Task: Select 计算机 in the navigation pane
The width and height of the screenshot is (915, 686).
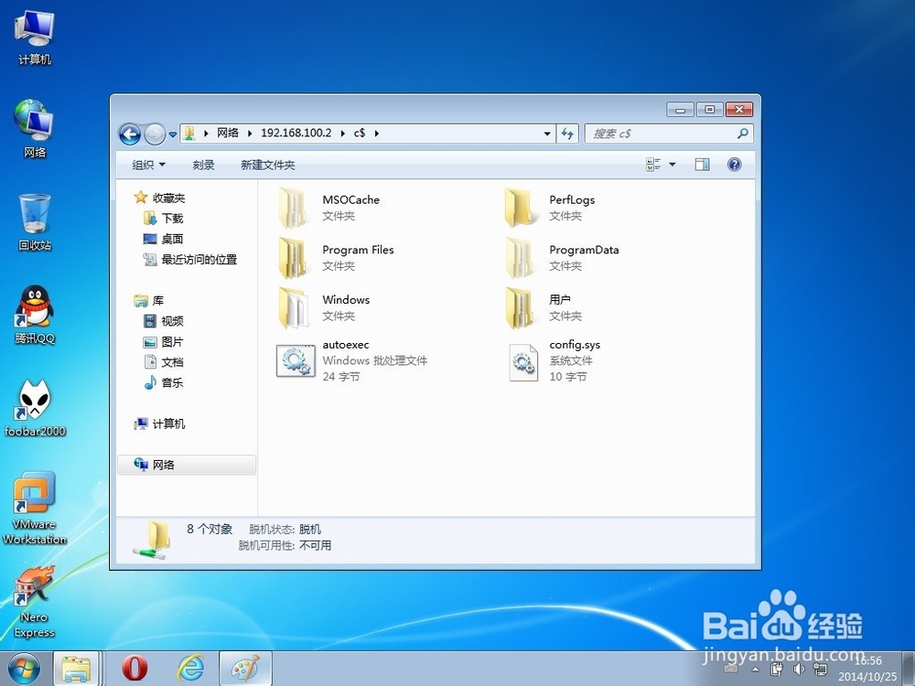Action: (x=159, y=424)
